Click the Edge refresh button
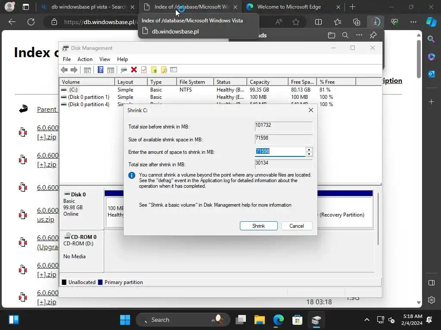 pos(31,22)
